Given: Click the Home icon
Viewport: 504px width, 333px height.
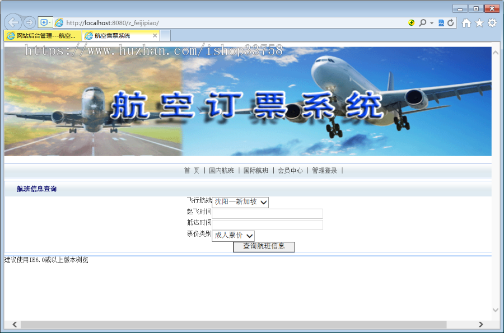Looking at the screenshot, I should click(467, 22).
